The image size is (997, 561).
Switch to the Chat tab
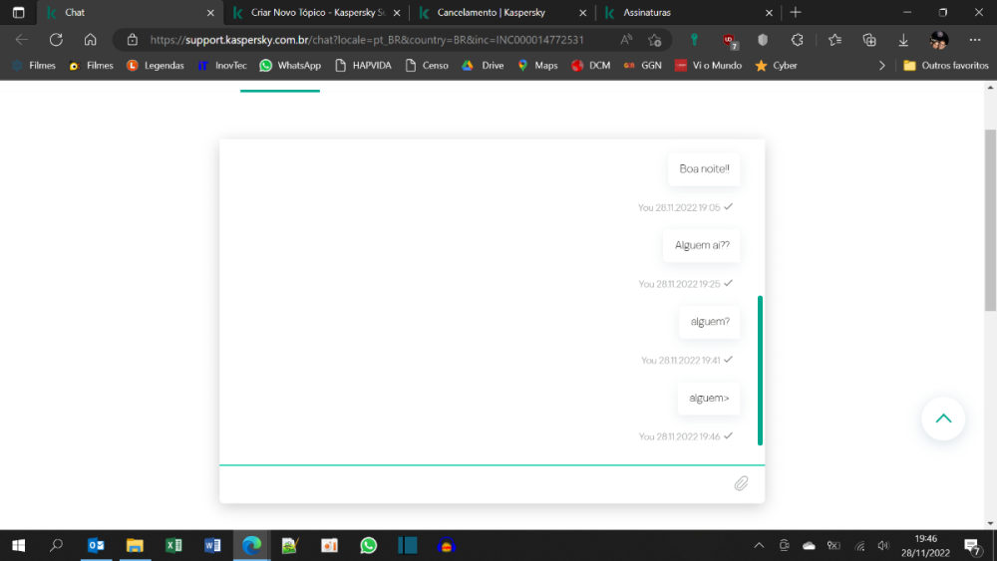130,13
